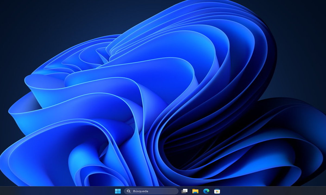Click the blue-green swirl Edge logo
The image size is (326, 195).
click(x=206, y=191)
